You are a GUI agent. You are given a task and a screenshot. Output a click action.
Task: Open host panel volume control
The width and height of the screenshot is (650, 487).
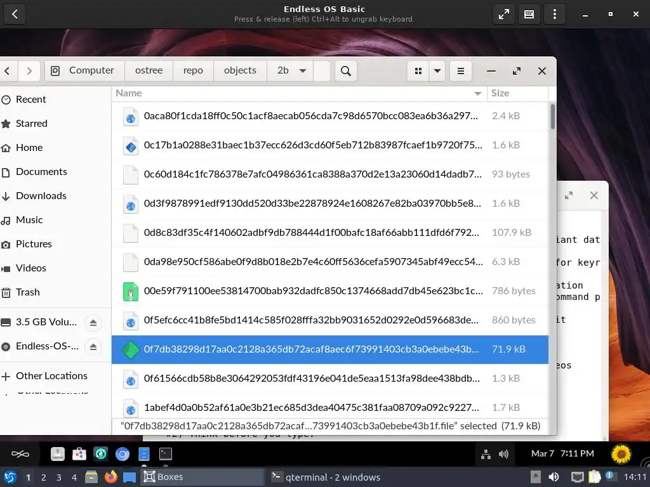pos(554,477)
